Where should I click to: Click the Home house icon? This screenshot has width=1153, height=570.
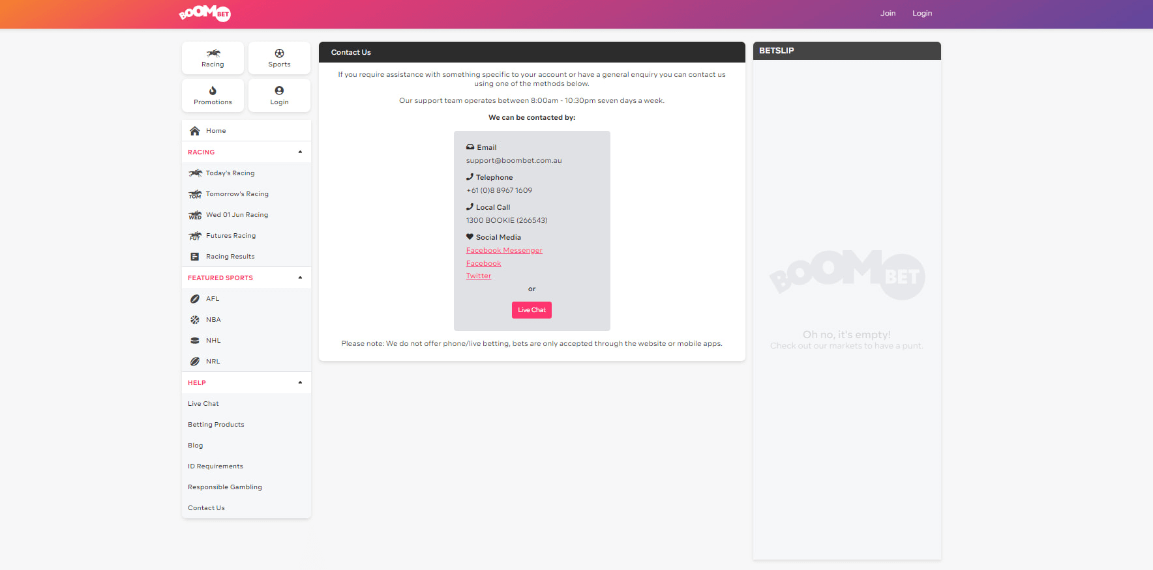click(194, 131)
